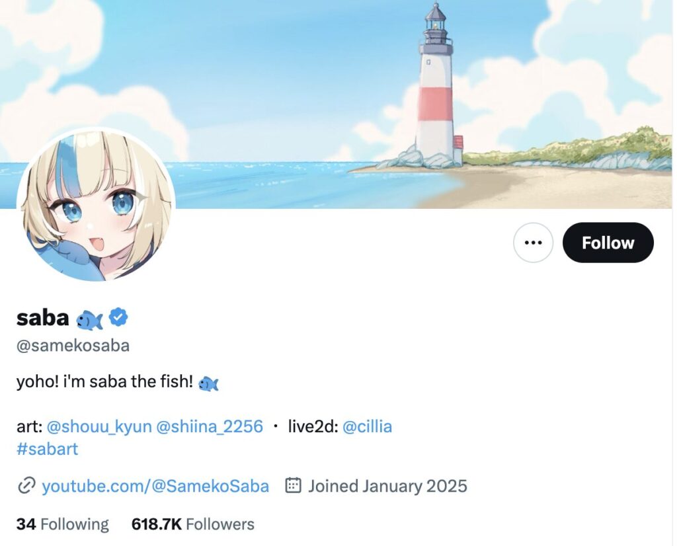Click the display name saba
The width and height of the screenshot is (677, 546).
tap(43, 318)
